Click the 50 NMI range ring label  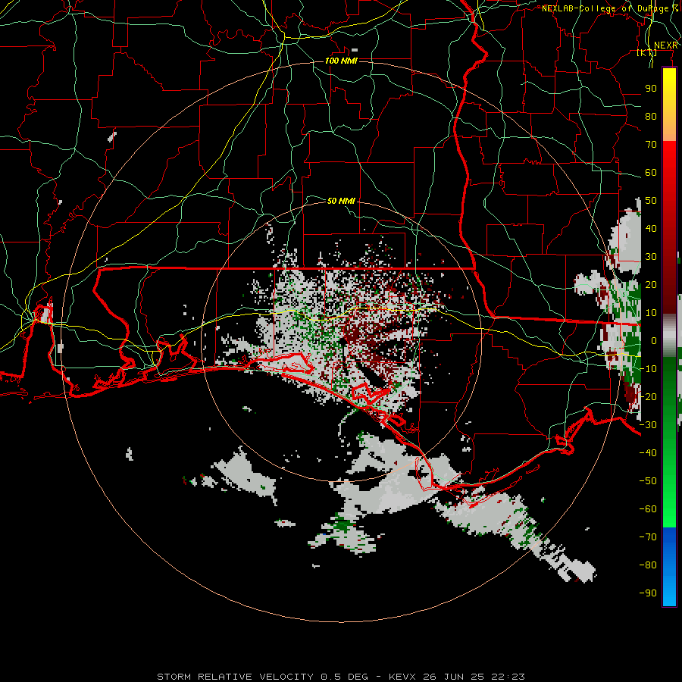pyautogui.click(x=341, y=201)
